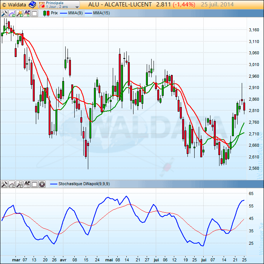Click the '3,160' price axis label
Screen dimensions: 264x264
(254, 30)
